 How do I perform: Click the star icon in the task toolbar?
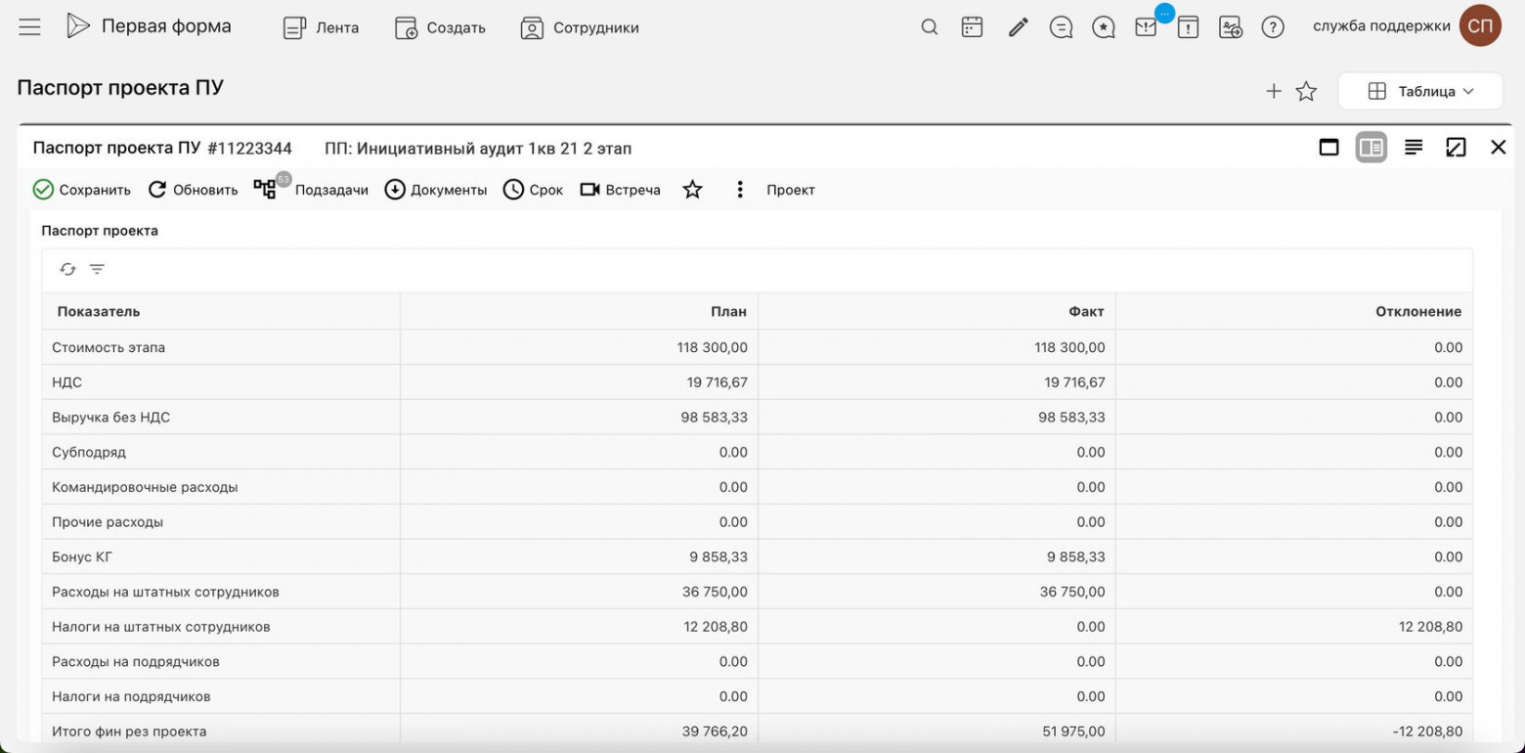click(x=692, y=190)
